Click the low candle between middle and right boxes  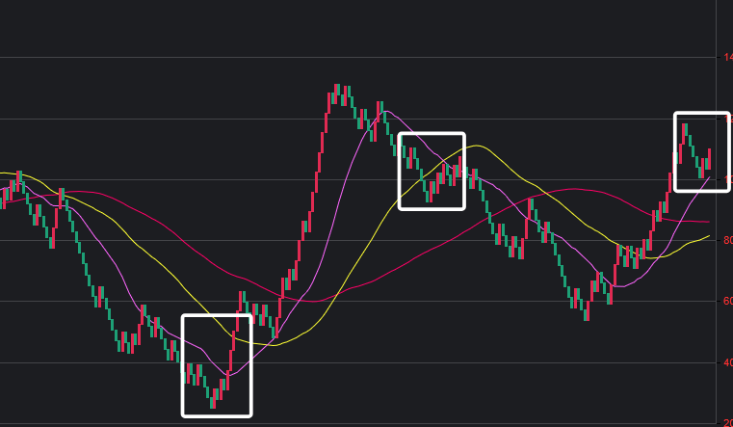pos(586,310)
